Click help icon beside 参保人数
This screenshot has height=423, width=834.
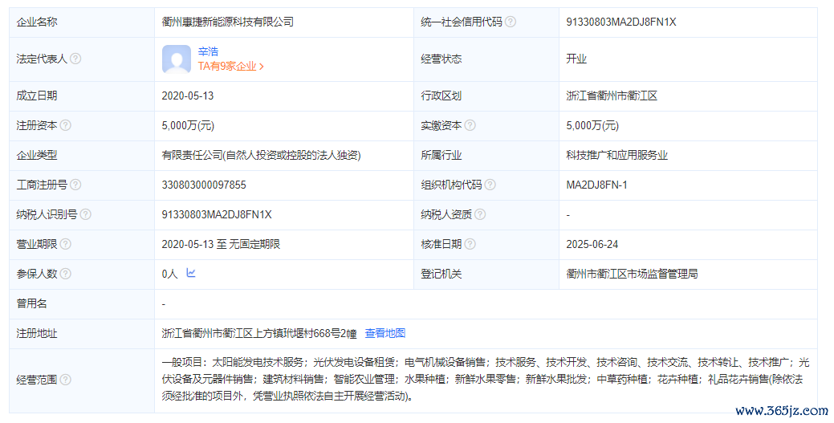click(66, 274)
